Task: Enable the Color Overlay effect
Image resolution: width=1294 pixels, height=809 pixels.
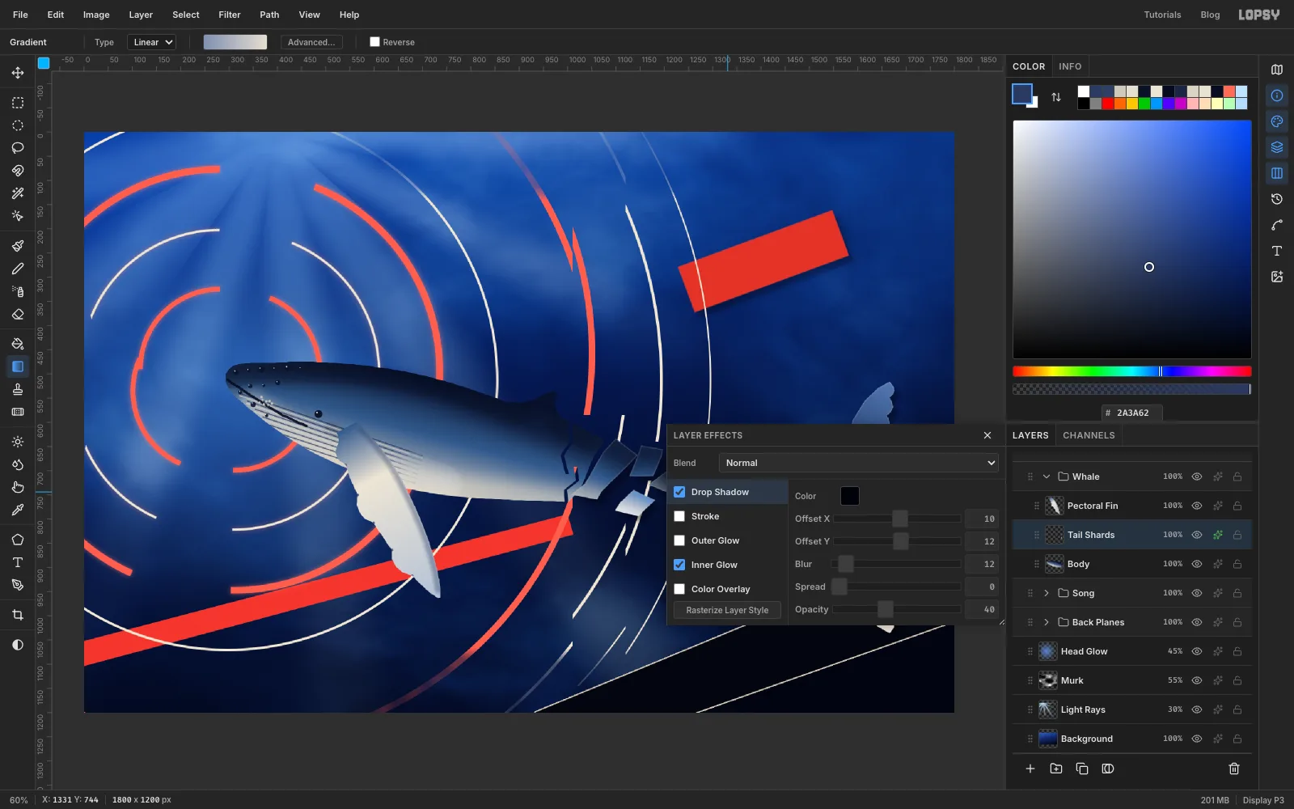Action: coord(679,589)
